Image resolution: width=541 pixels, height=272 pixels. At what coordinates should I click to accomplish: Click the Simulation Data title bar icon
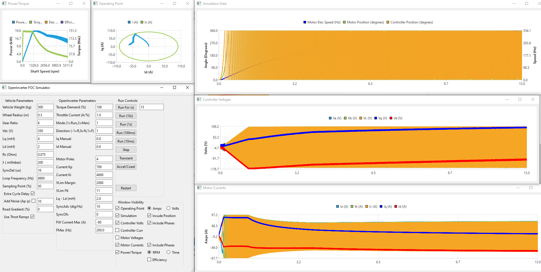(199, 3)
